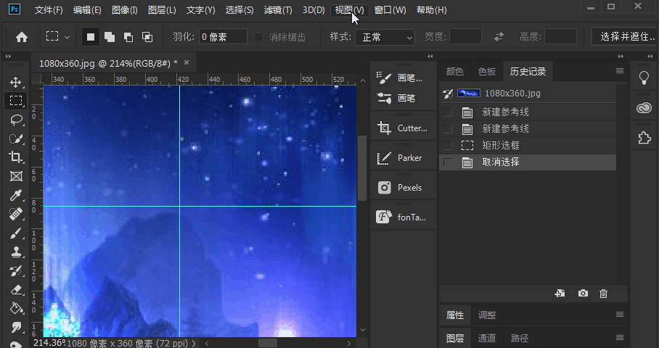Expand the collapsed plugin panel dock
Viewport: 659px width, 348px height.
point(430,57)
